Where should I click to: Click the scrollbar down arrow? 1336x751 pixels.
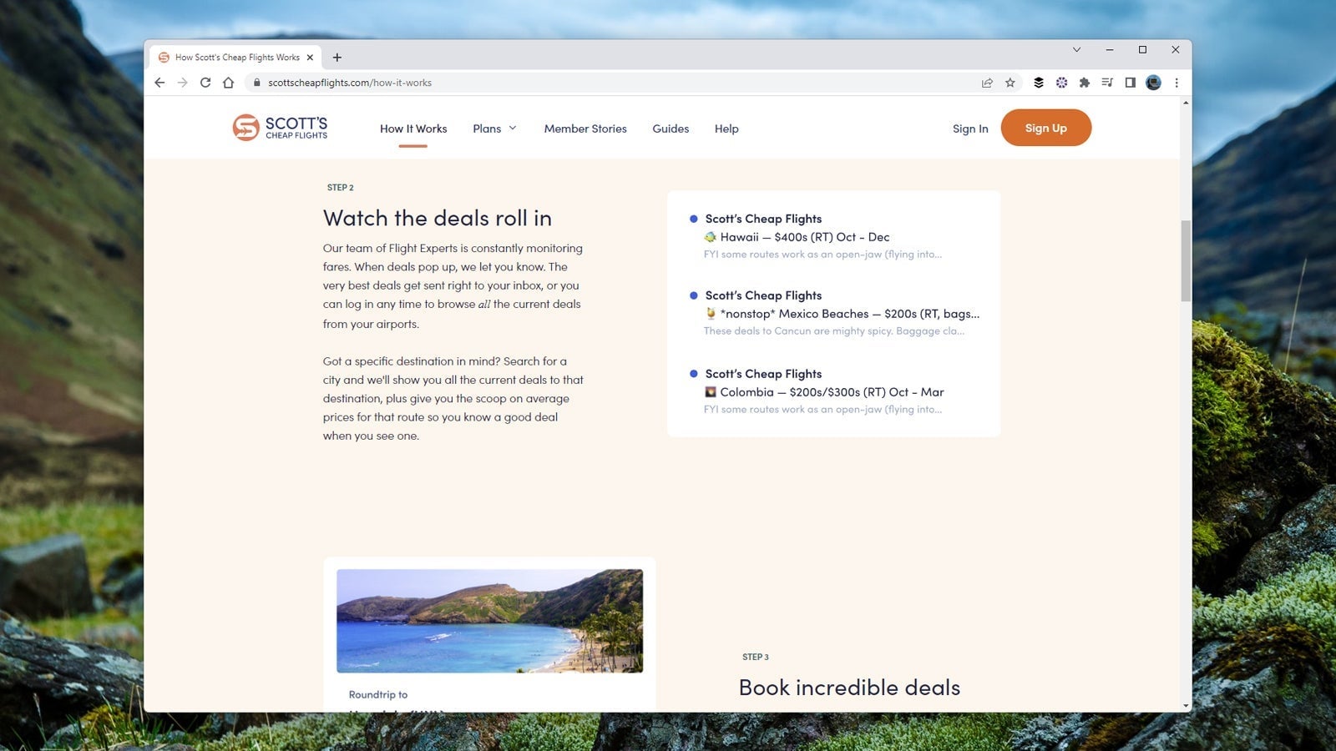1186,706
